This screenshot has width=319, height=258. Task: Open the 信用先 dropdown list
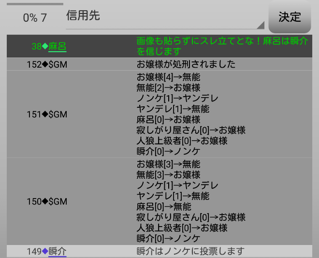pos(164,16)
